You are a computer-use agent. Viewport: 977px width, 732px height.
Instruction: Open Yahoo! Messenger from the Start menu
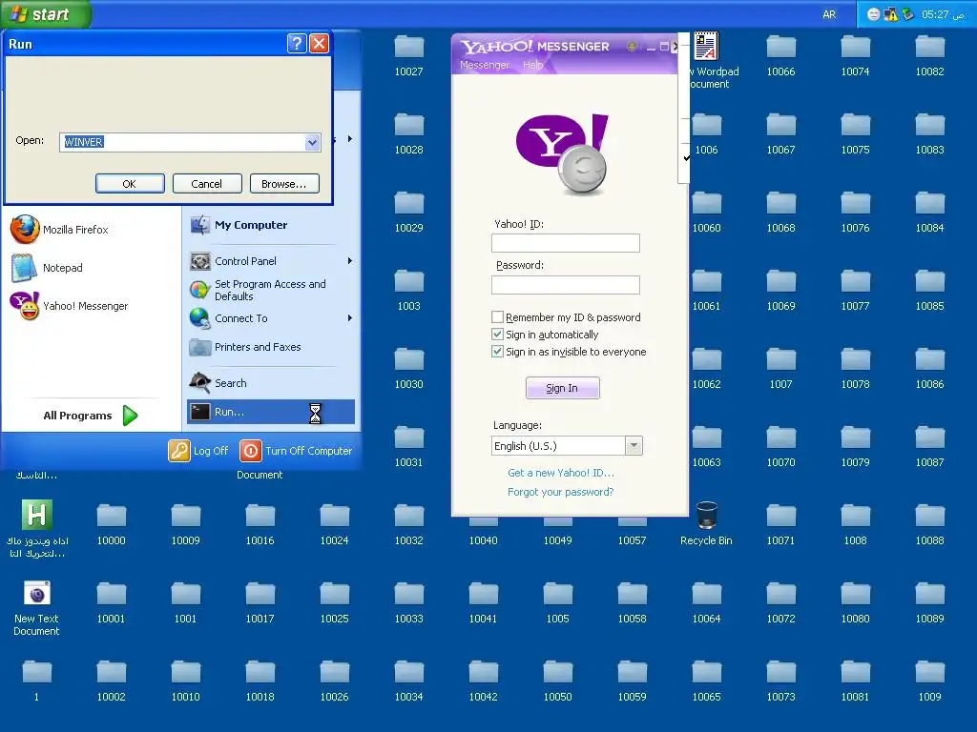(x=69, y=306)
